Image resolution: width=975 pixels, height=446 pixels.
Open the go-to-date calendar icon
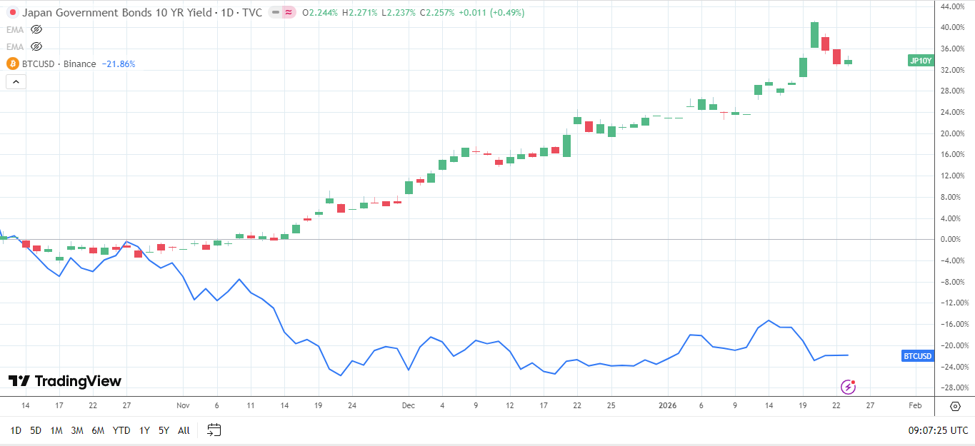[x=214, y=430]
